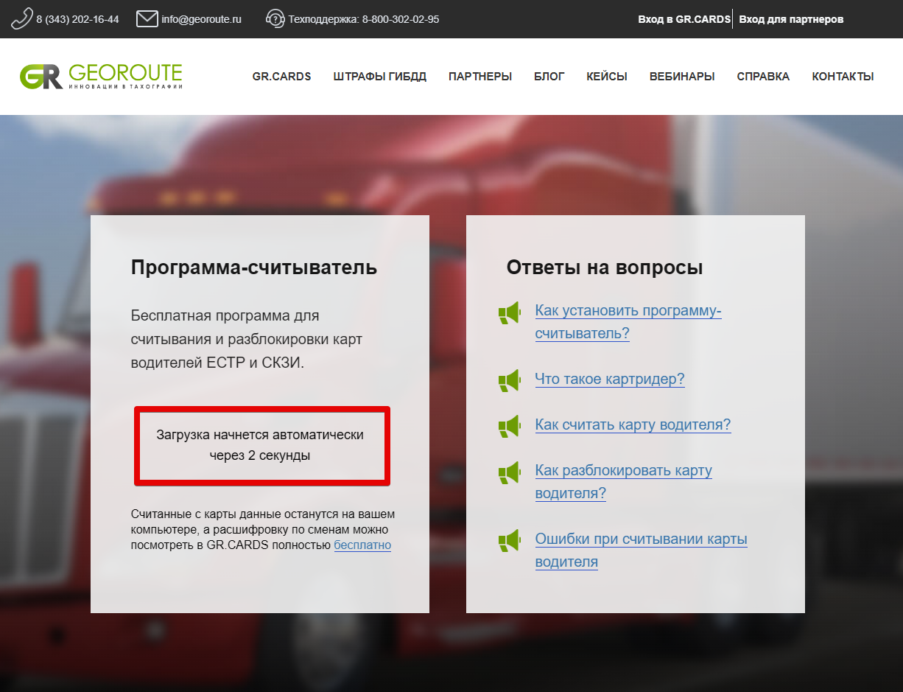Screen dimensions: 903x692
Task: Click the envelope email icon
Action: click(x=147, y=18)
